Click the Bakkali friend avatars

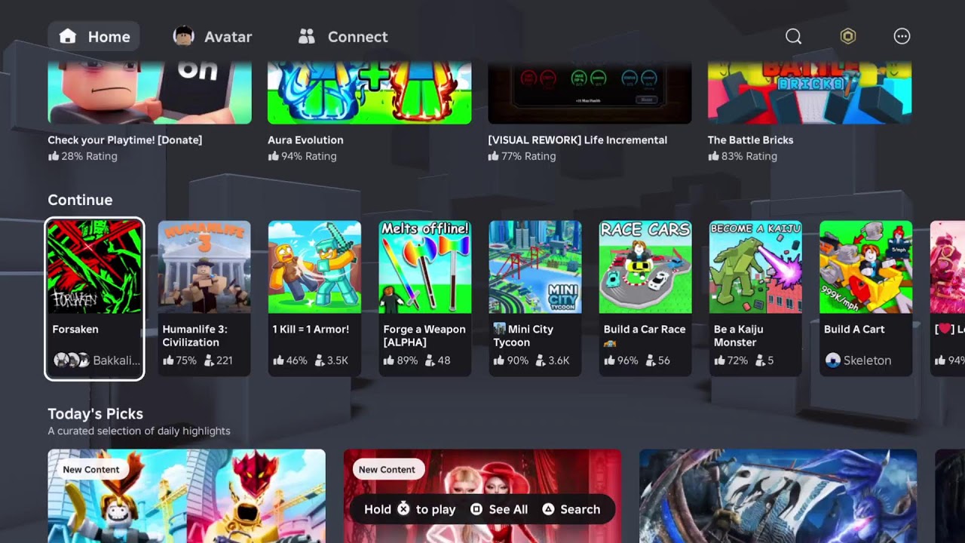(x=71, y=360)
